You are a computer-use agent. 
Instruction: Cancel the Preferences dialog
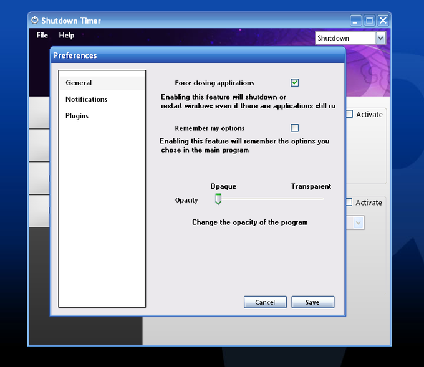point(265,302)
